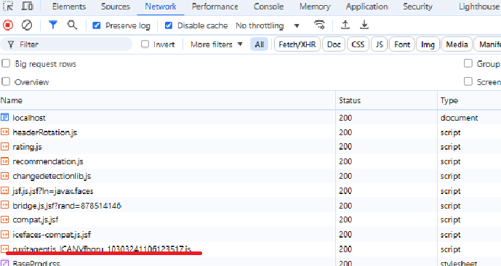Select the Network tab

(161, 7)
